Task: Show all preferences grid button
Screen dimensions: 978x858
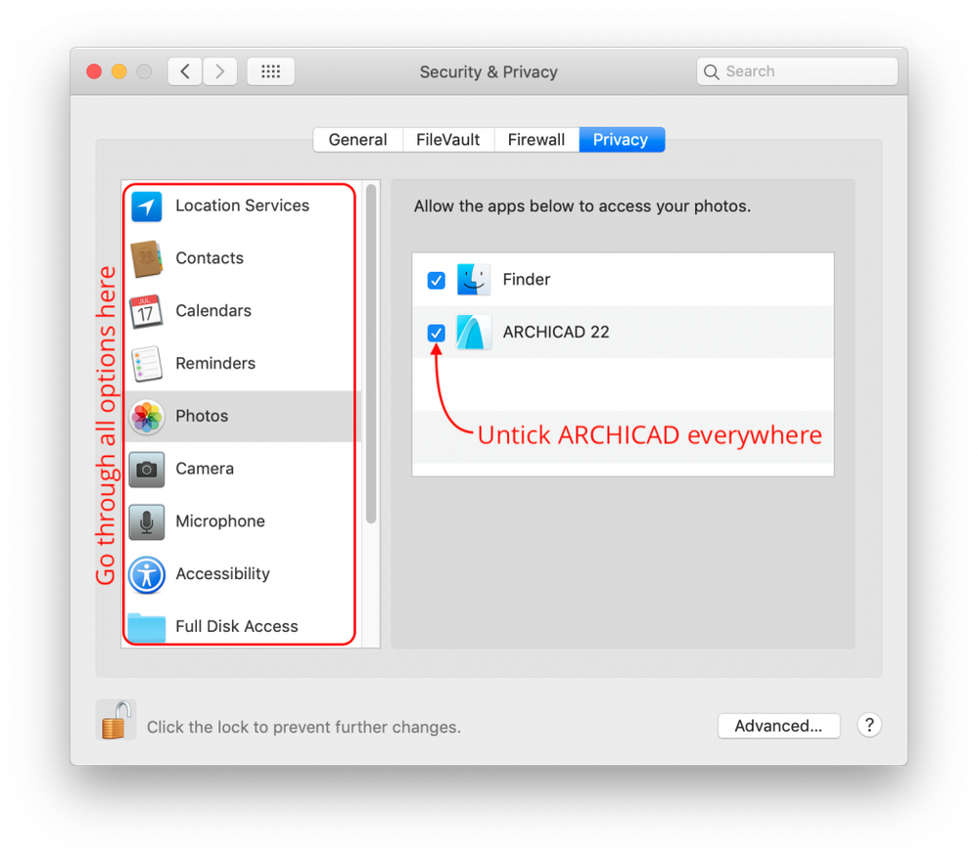Action: pos(271,71)
